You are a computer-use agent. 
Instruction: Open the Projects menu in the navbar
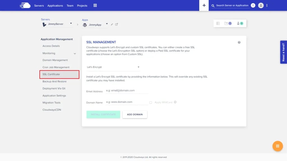tap(82, 5)
